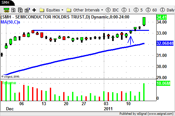Open the Equities folder dropdown
This screenshot has height=116, width=175.
click(x=55, y=10)
